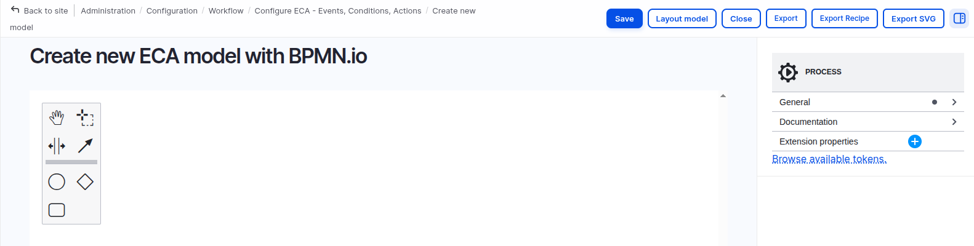Click Back to site link
974x246 pixels.
[x=39, y=11]
